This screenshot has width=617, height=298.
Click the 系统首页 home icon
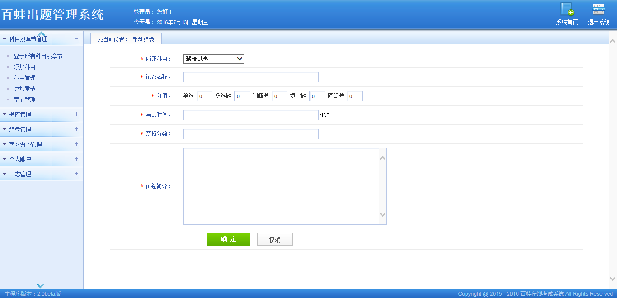point(567,10)
